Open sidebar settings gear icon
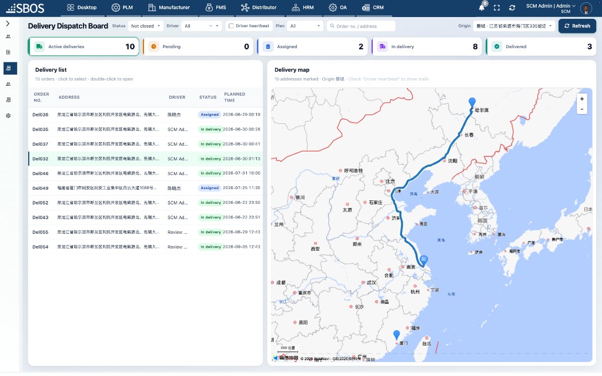 coord(8,116)
